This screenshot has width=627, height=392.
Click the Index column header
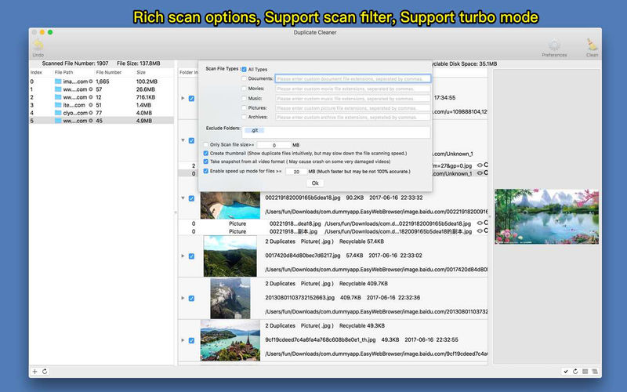[36, 72]
